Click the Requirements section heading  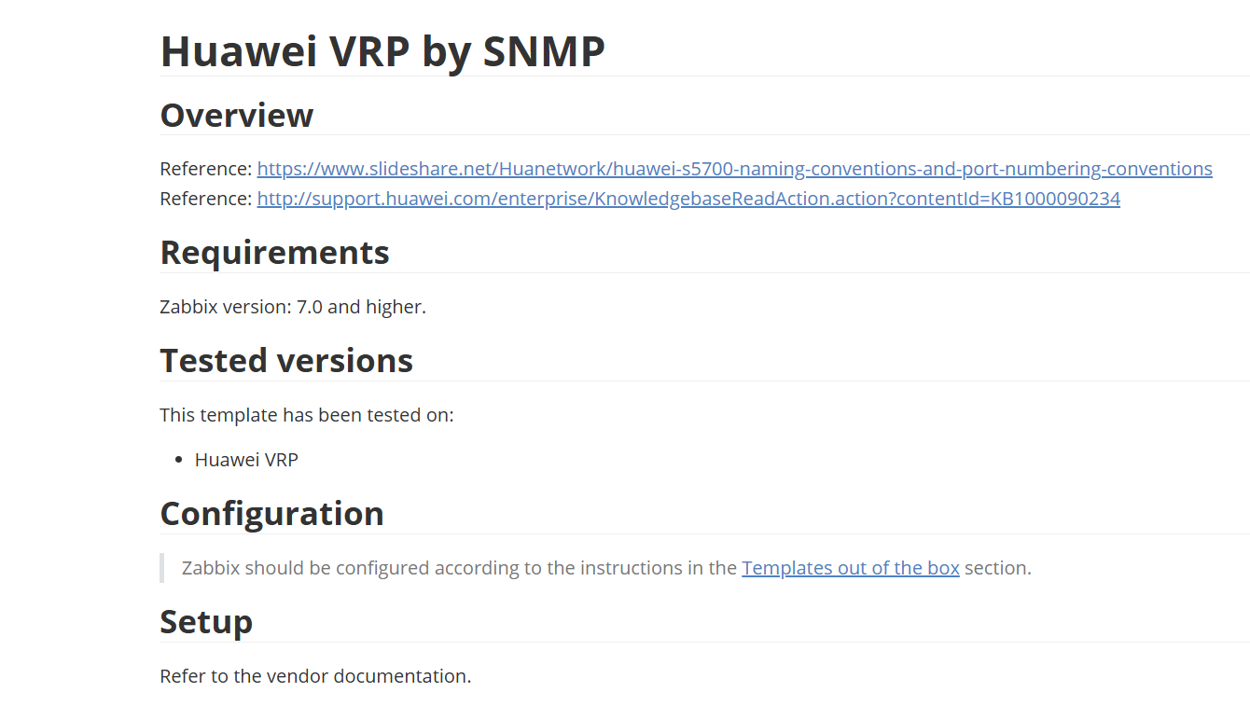pyautogui.click(x=274, y=252)
